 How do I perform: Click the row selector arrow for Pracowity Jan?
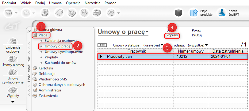pyautogui.click(x=101, y=57)
